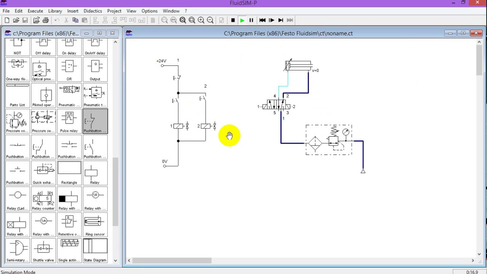Print the circuit using the printer icon
The image size is (487, 274).
46,20
